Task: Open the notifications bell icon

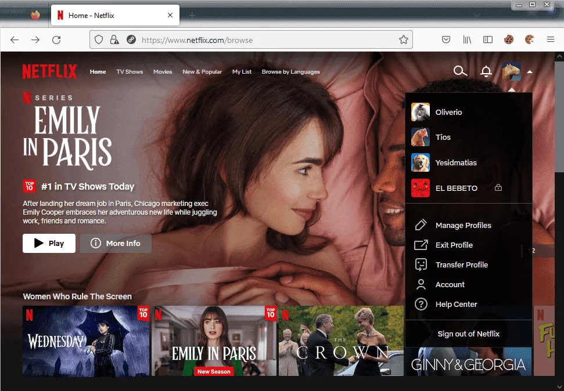Action: 486,71
